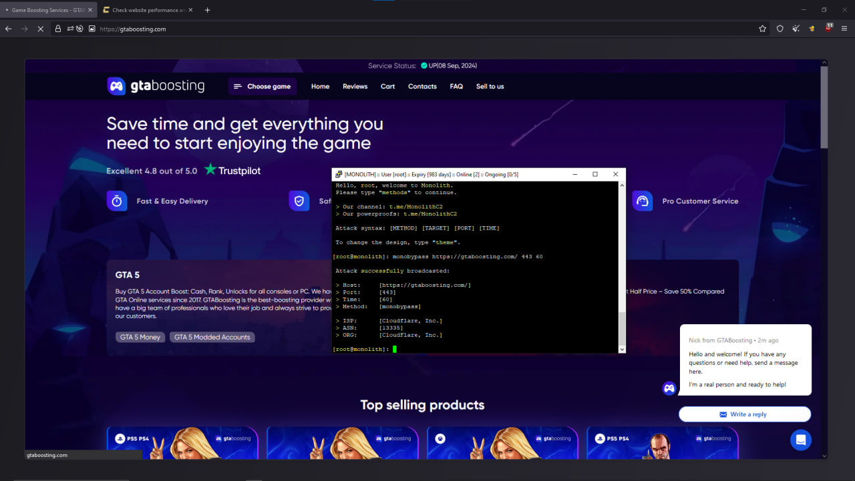Click the Pro Customer Service headset icon

pyautogui.click(x=643, y=201)
